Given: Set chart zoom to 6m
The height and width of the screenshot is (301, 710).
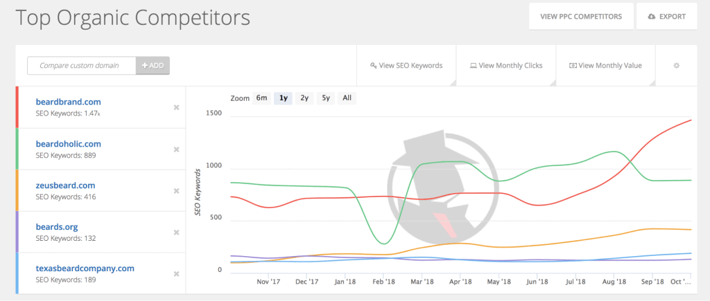Looking at the screenshot, I should (261, 98).
